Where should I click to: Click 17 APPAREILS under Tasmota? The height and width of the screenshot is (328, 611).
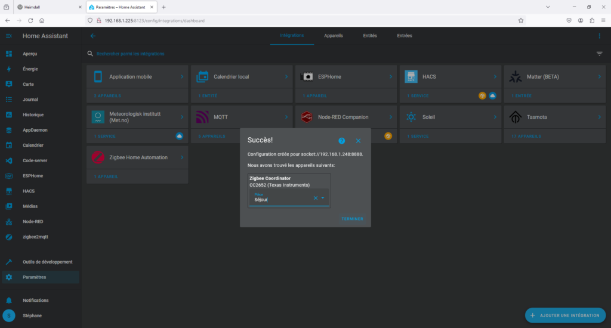click(526, 137)
